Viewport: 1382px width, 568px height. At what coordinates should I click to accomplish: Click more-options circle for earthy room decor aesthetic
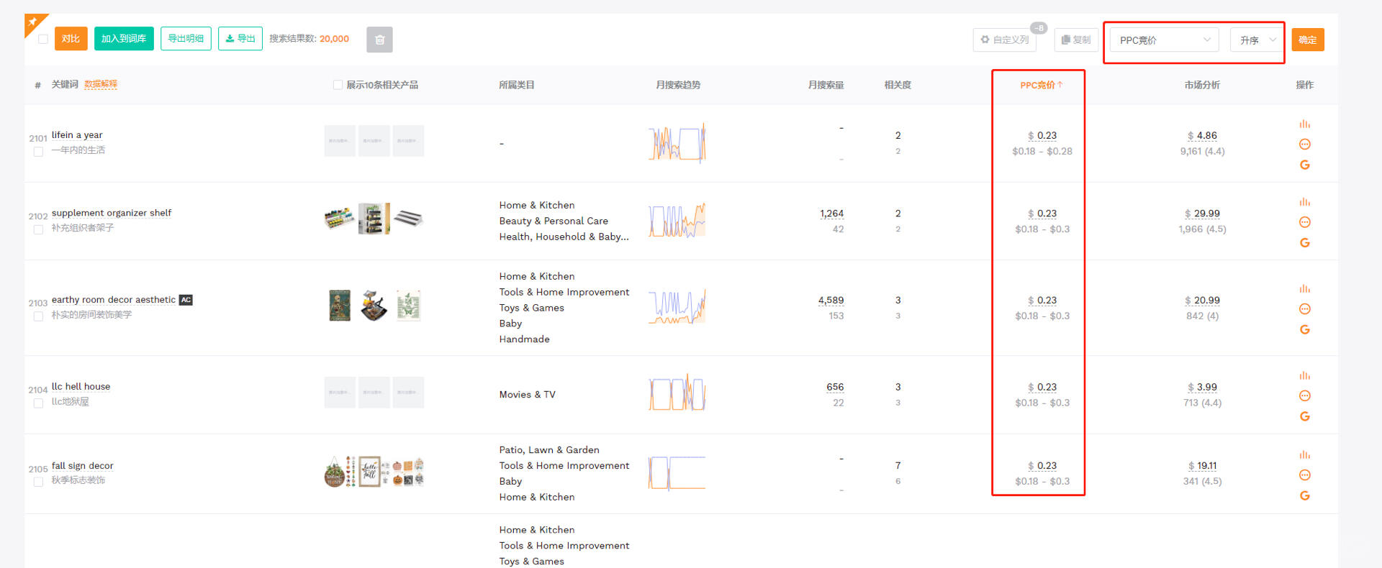(1304, 309)
